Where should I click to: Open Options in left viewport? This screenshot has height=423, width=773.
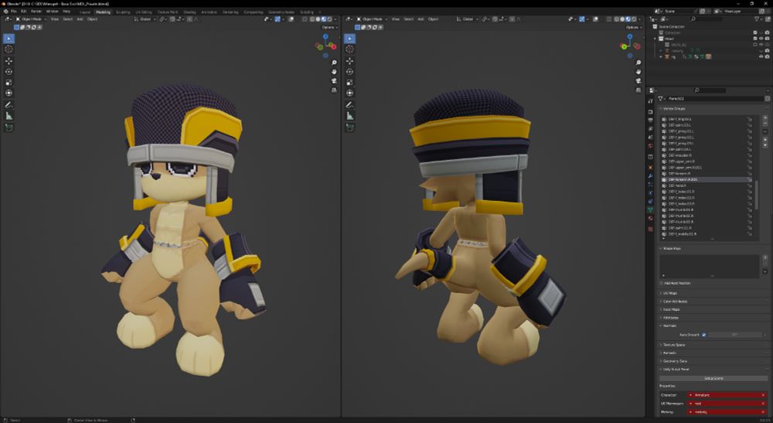coord(329,27)
